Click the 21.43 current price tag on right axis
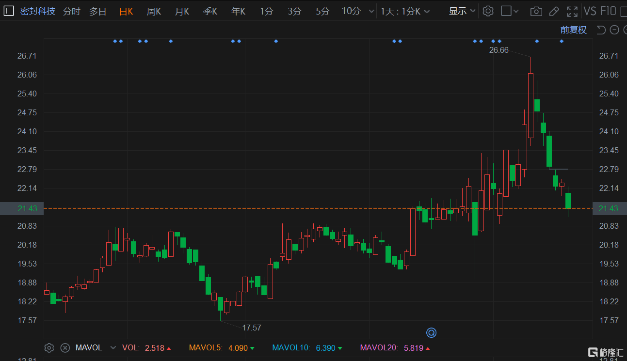 click(x=609, y=208)
